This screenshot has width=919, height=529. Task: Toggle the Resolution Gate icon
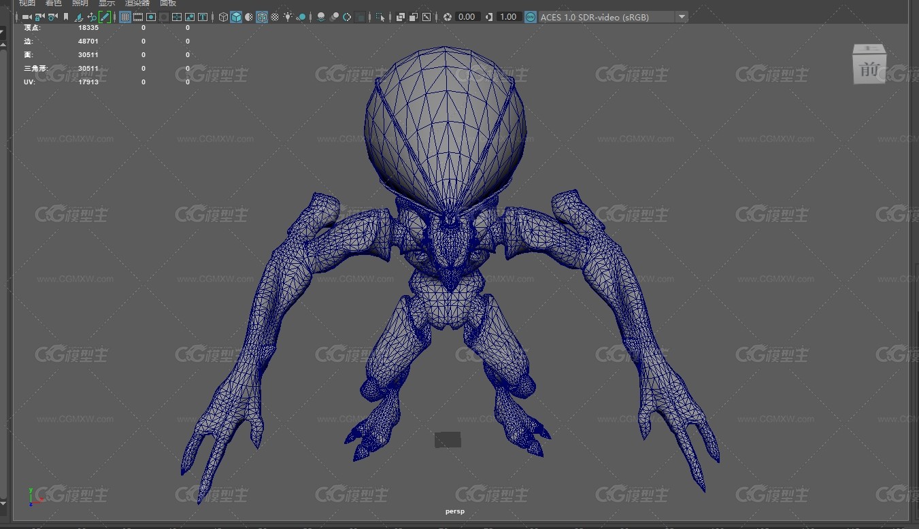[151, 17]
